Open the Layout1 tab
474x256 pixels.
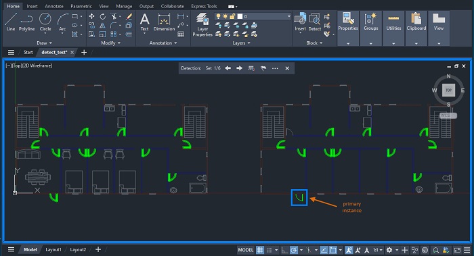click(x=53, y=250)
